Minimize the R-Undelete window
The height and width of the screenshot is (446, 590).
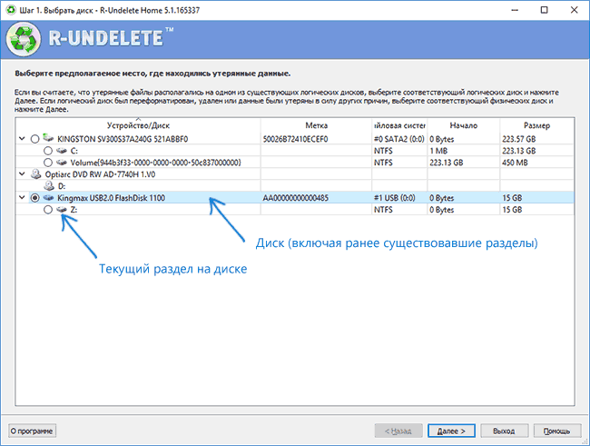(x=515, y=10)
